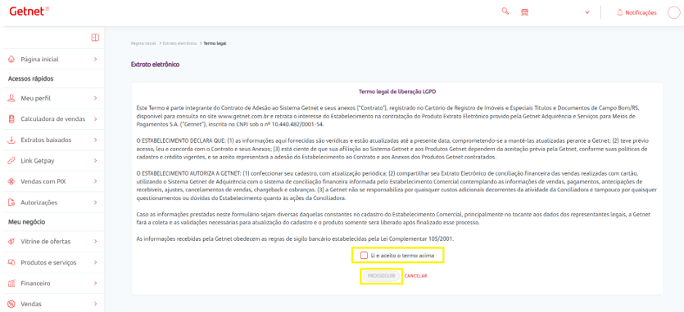Image resolution: width=684 pixels, height=312 pixels.
Task: Go to Página inicial breadcrumb
Action: click(x=143, y=43)
